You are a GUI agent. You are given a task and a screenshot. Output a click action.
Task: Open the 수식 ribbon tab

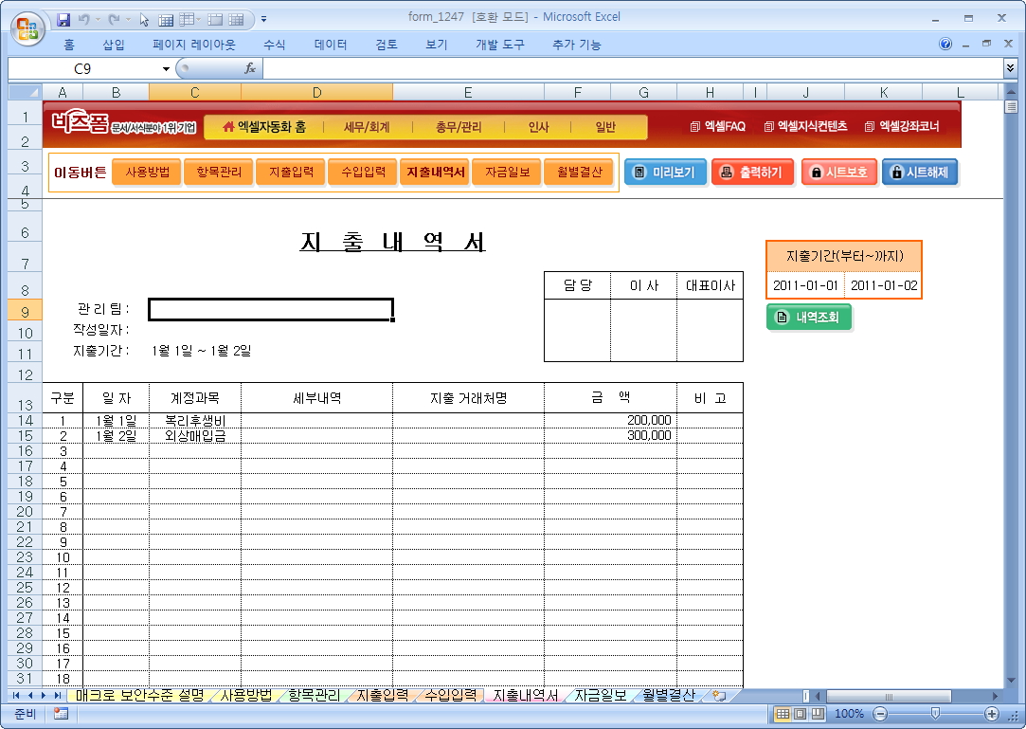click(x=275, y=45)
